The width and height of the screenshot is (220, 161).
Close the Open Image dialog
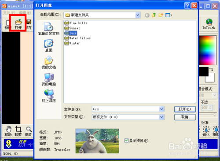point(194,6)
